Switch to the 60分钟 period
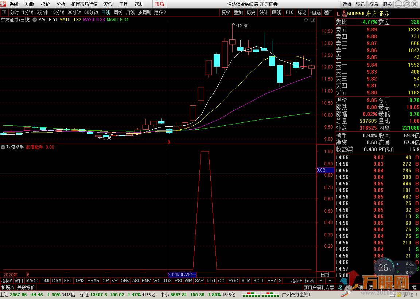420x299 pixels. tap(91, 12)
